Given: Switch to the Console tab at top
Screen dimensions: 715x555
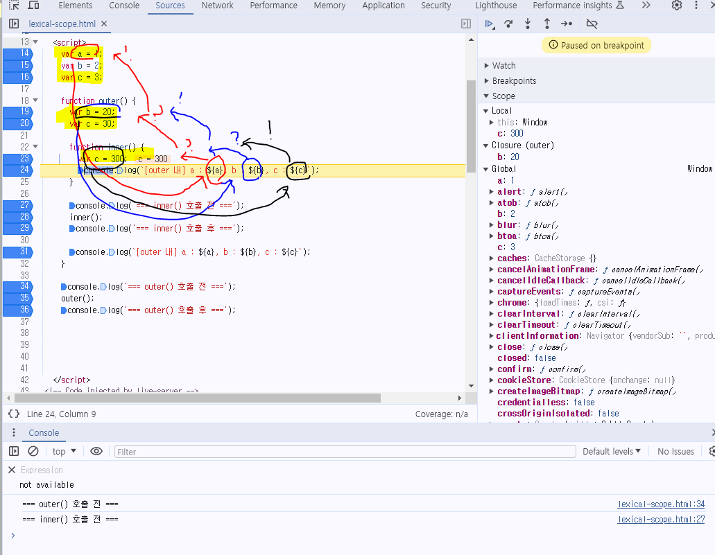Looking at the screenshot, I should click(x=124, y=6).
